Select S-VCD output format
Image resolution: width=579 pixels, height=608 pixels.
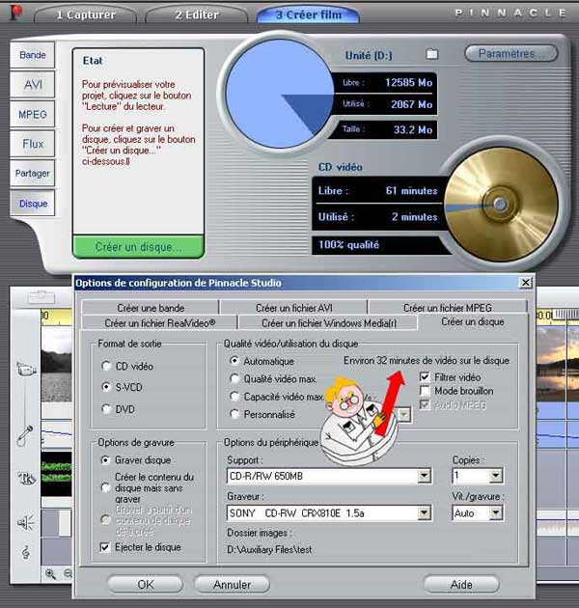coord(106,387)
